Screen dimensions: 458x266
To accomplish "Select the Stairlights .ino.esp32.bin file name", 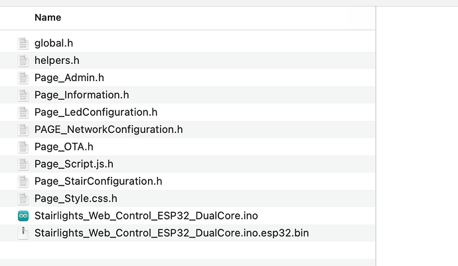I will tap(171, 233).
